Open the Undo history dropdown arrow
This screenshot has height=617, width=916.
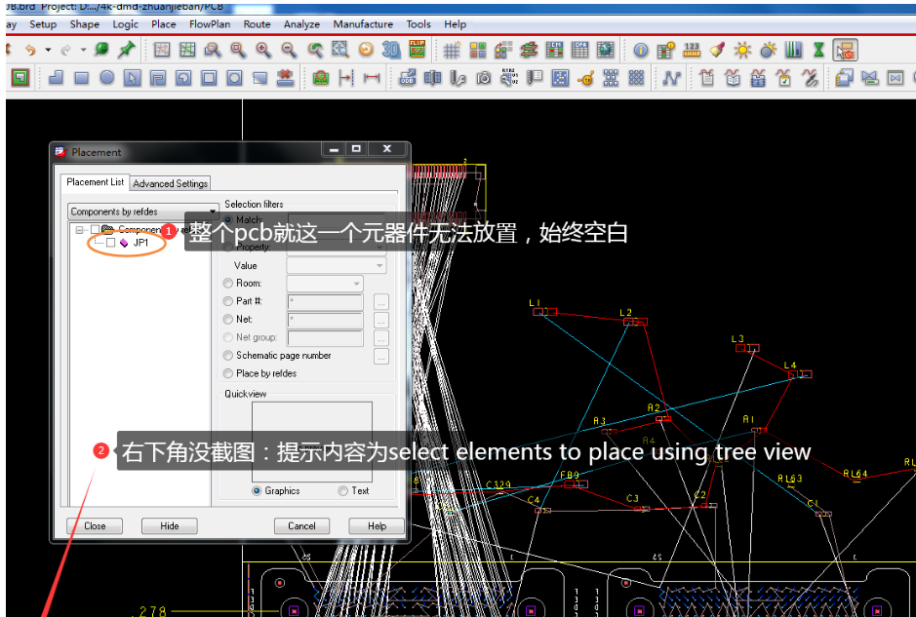pos(48,51)
